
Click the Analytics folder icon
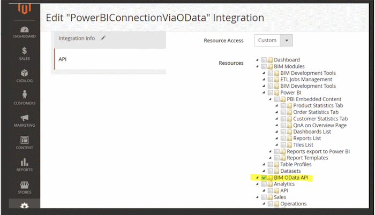coord(270,184)
